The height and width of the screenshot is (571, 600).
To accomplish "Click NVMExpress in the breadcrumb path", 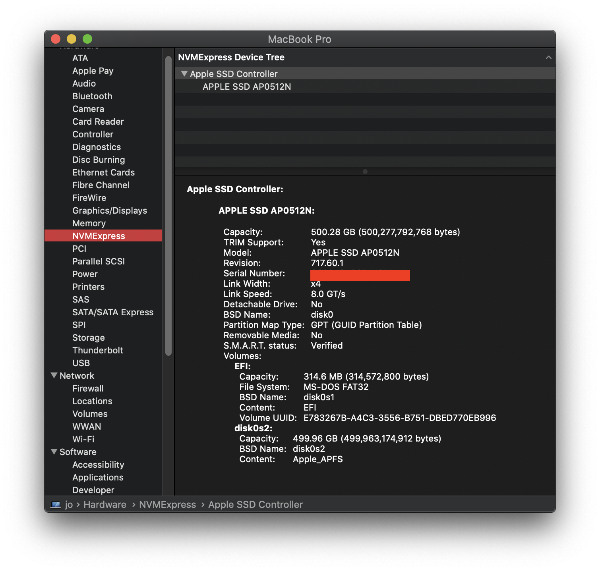I will [167, 504].
